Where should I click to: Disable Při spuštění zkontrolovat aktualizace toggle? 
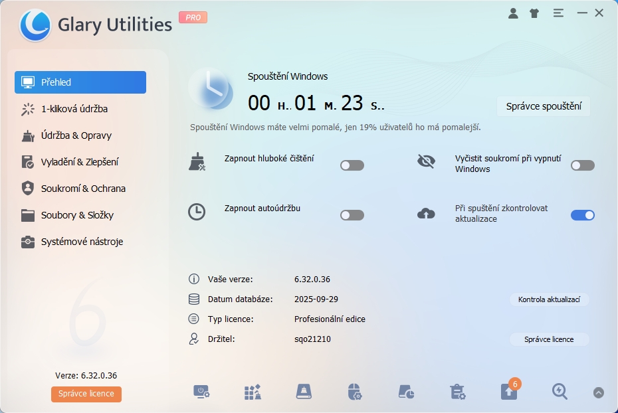(583, 215)
